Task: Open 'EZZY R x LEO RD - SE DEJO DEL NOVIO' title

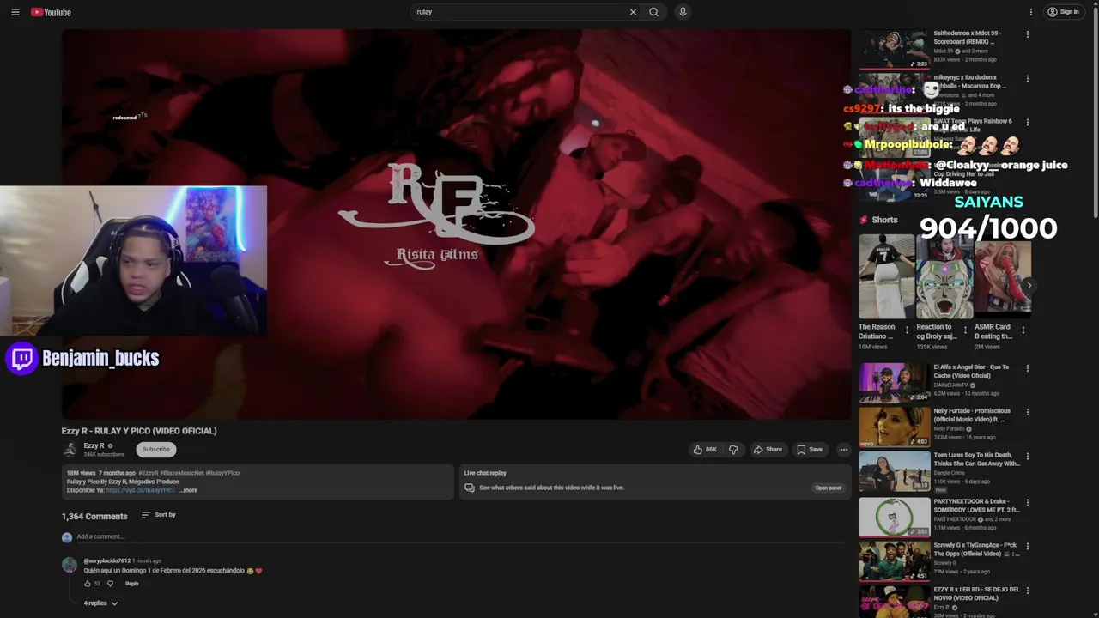Action: click(976, 593)
